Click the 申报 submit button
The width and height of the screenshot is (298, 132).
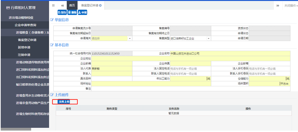coord(83,12)
